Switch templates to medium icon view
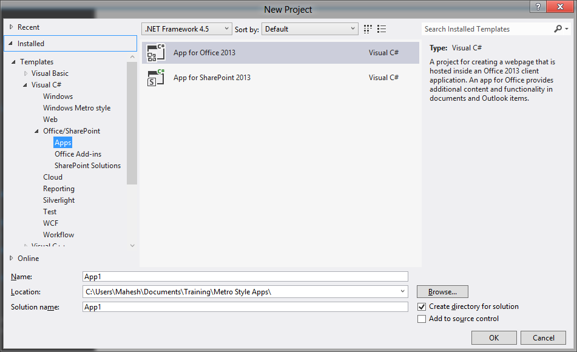The width and height of the screenshot is (577, 352). (367, 29)
